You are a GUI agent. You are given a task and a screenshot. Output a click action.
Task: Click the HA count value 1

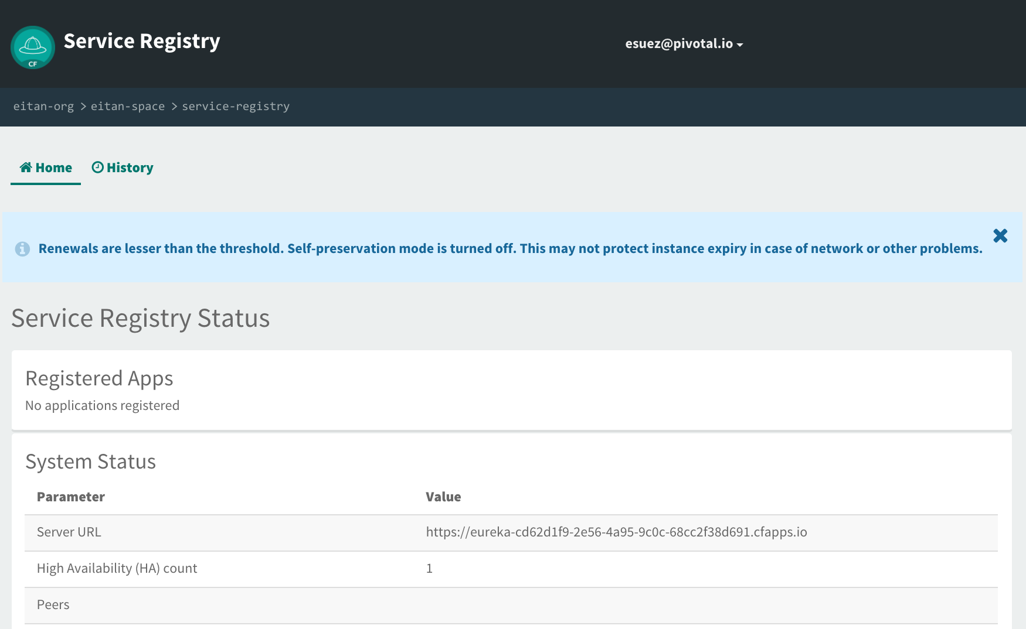pos(429,569)
